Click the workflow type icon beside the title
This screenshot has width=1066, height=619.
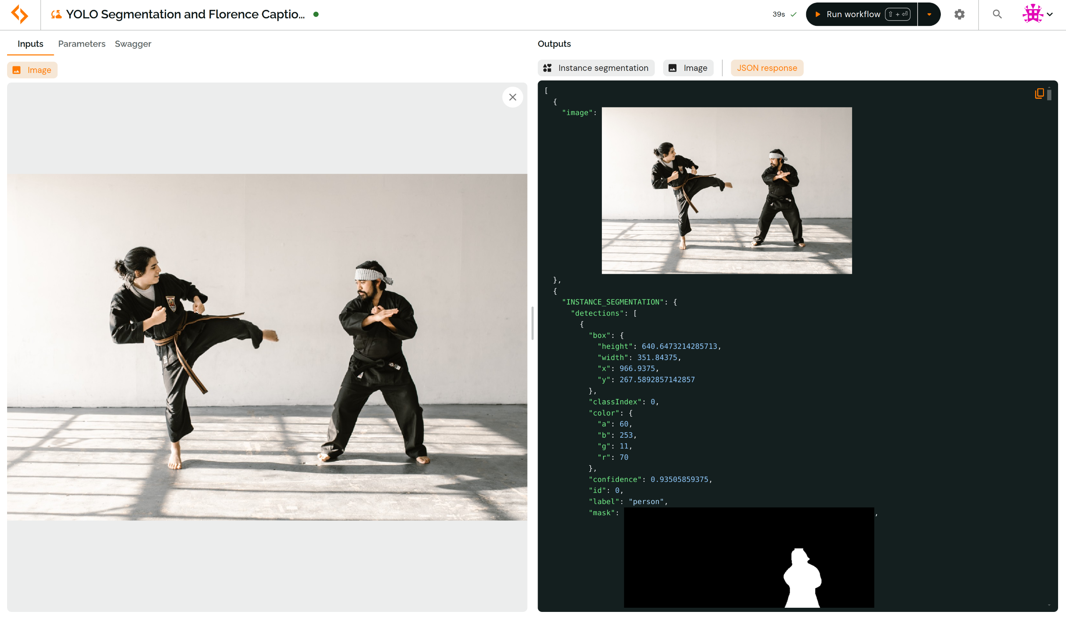pyautogui.click(x=56, y=15)
